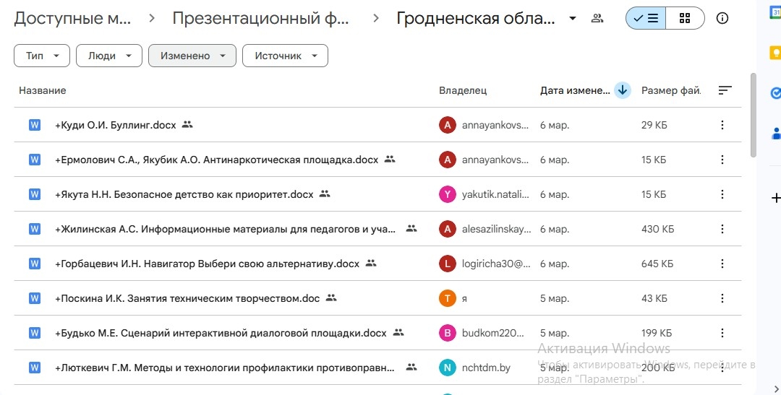Open Google Tasks in side panel
The width and height of the screenshot is (781, 395).
(x=775, y=92)
